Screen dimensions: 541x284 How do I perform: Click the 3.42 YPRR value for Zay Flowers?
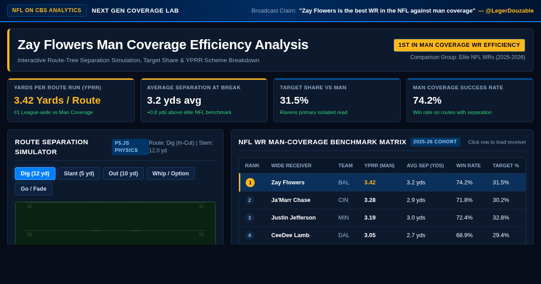370,183
